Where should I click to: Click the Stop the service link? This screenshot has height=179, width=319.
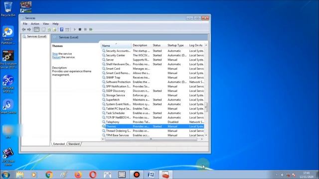[55, 54]
